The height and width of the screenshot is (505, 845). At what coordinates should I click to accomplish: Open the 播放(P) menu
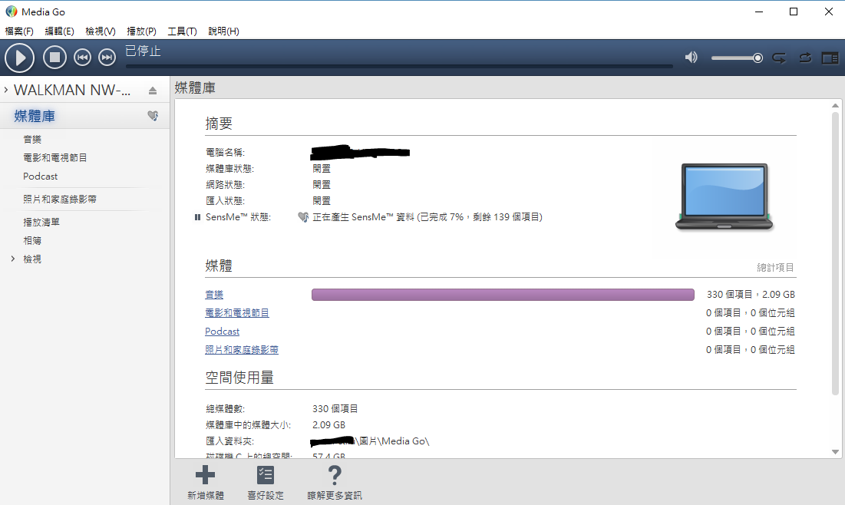141,31
